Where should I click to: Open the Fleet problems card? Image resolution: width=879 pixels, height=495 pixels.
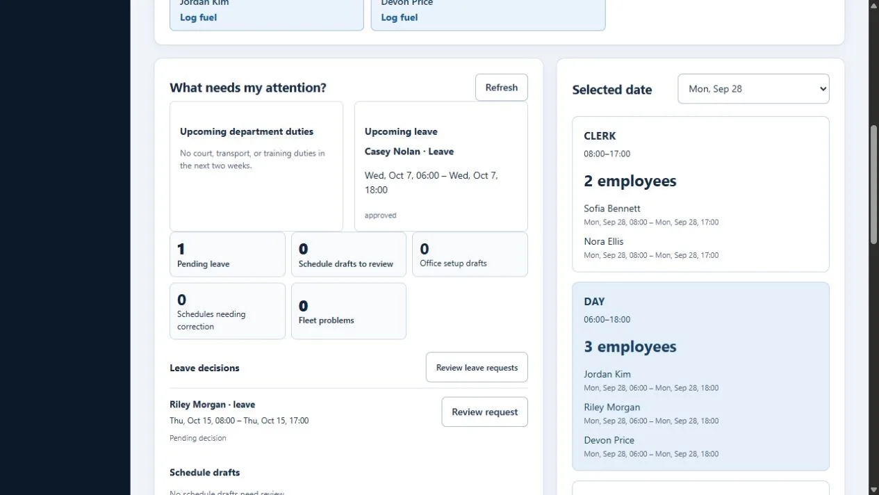click(x=348, y=311)
